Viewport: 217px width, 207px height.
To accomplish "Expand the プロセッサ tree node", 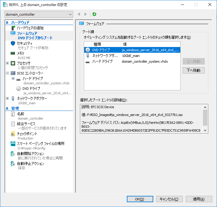I will tap(8, 63).
